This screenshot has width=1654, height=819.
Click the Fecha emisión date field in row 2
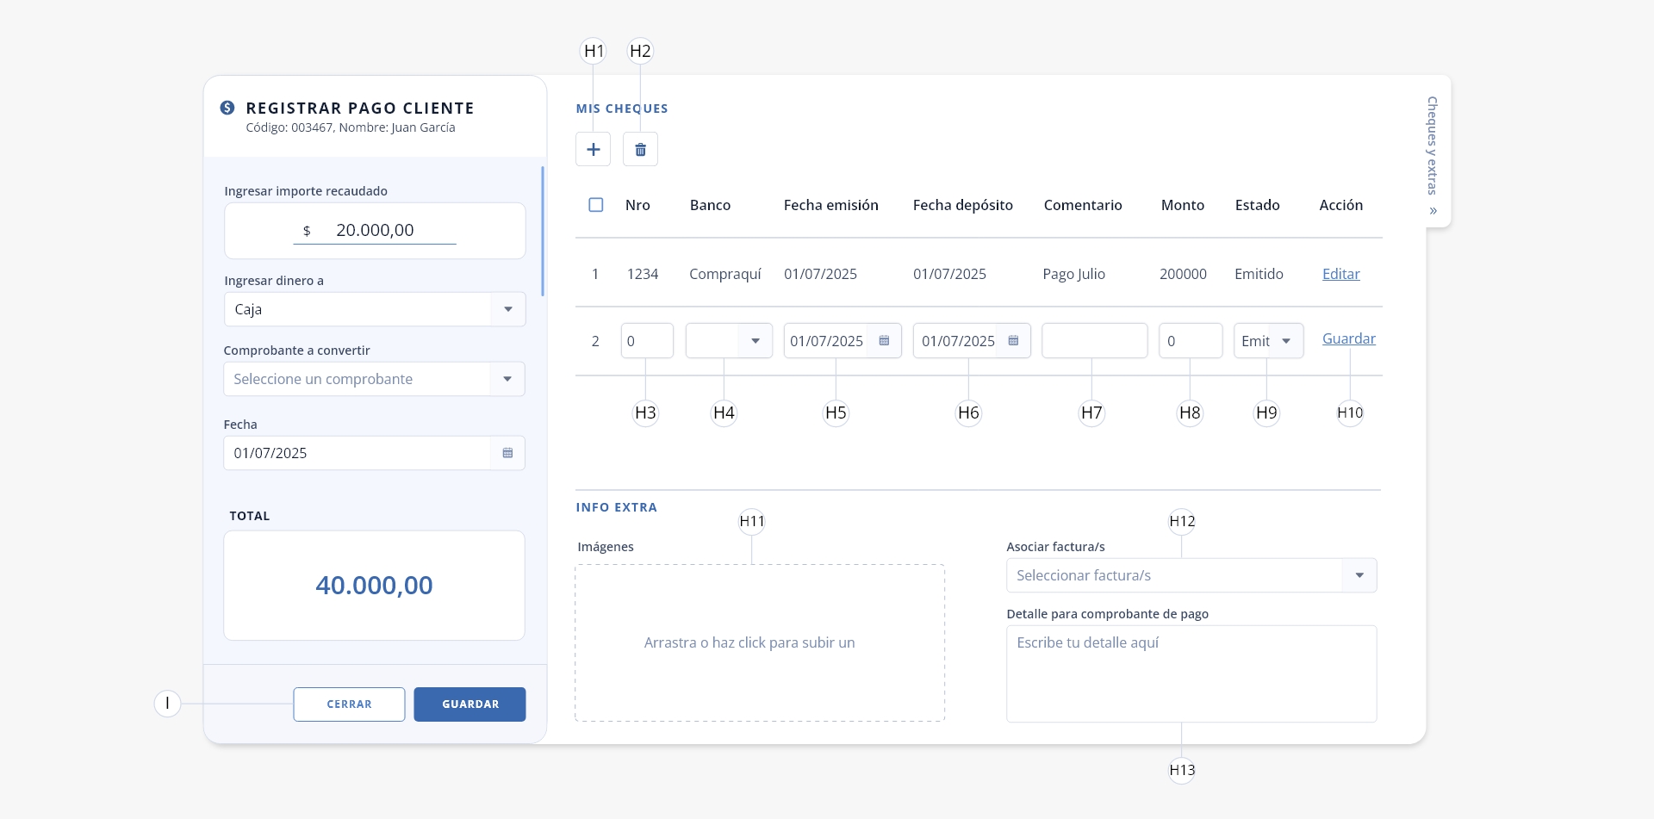coord(843,341)
